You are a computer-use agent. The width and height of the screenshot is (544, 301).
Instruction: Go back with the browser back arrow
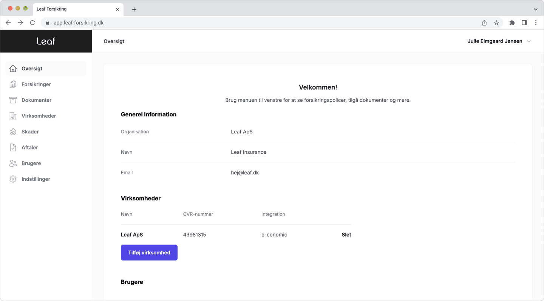(x=8, y=23)
